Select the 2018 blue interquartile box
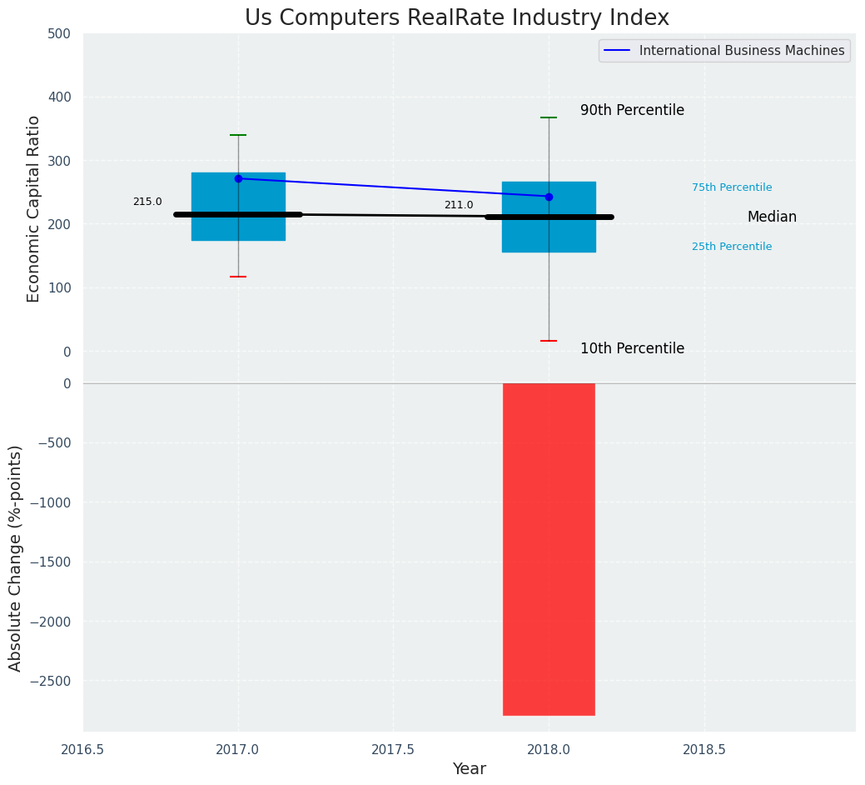Viewport: 865px width, 785px height. [x=549, y=217]
